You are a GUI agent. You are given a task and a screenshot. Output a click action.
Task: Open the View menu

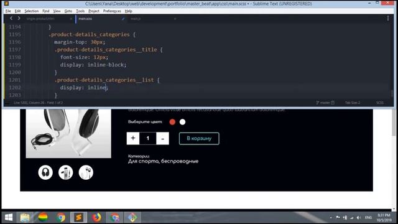click(x=57, y=11)
